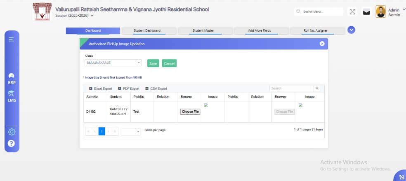Open the mail envelope icon
Viewport: 406px width, 181px height.
[x=366, y=12]
